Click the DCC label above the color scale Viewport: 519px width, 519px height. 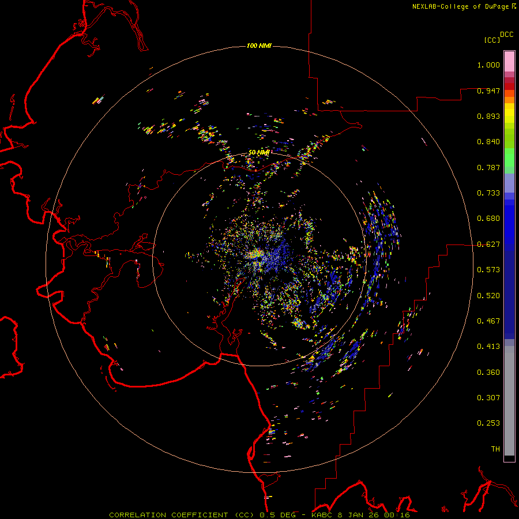(506, 35)
